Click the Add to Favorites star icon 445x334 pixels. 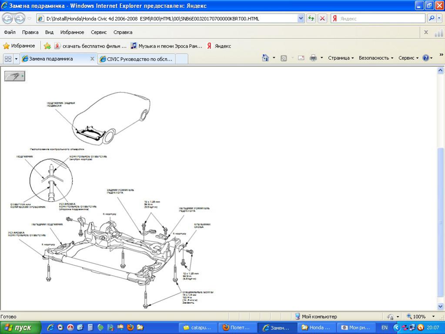(x=47, y=46)
